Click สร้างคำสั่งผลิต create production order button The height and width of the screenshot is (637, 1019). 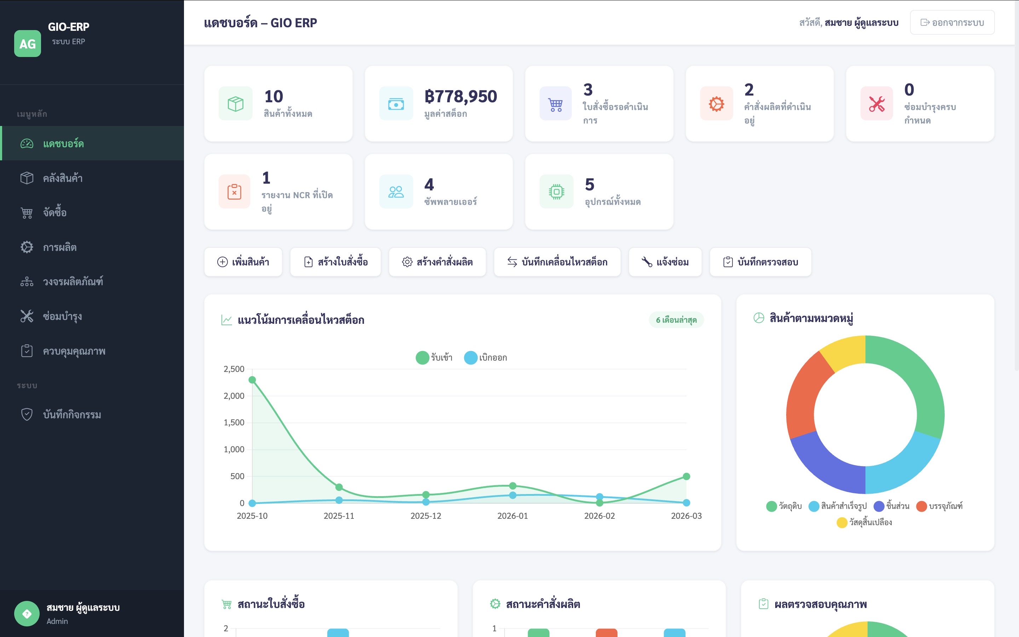(437, 262)
